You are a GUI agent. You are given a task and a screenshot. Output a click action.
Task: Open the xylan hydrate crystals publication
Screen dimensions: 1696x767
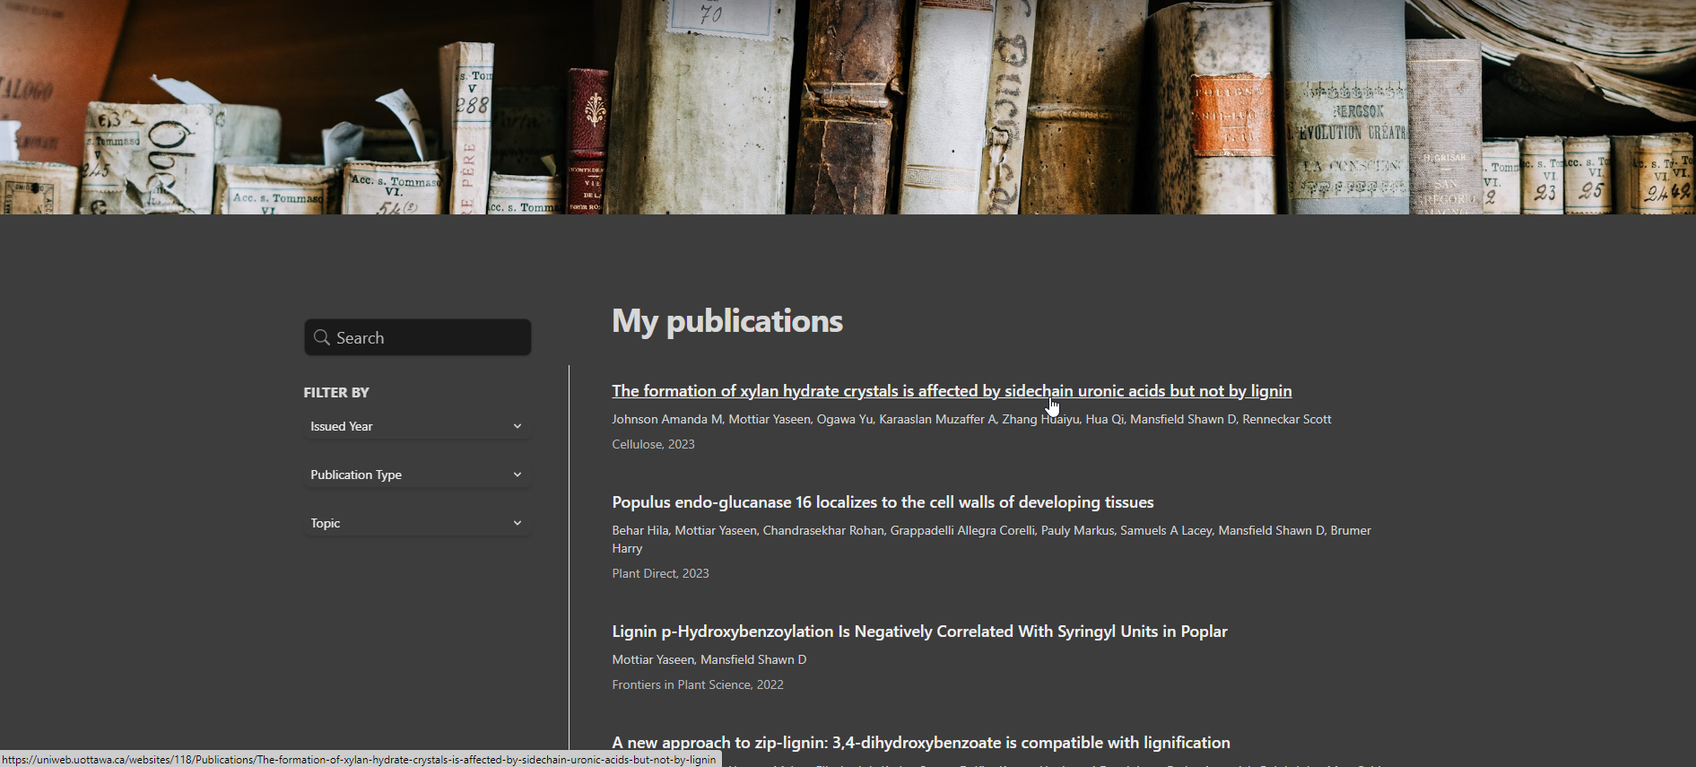tap(951, 391)
